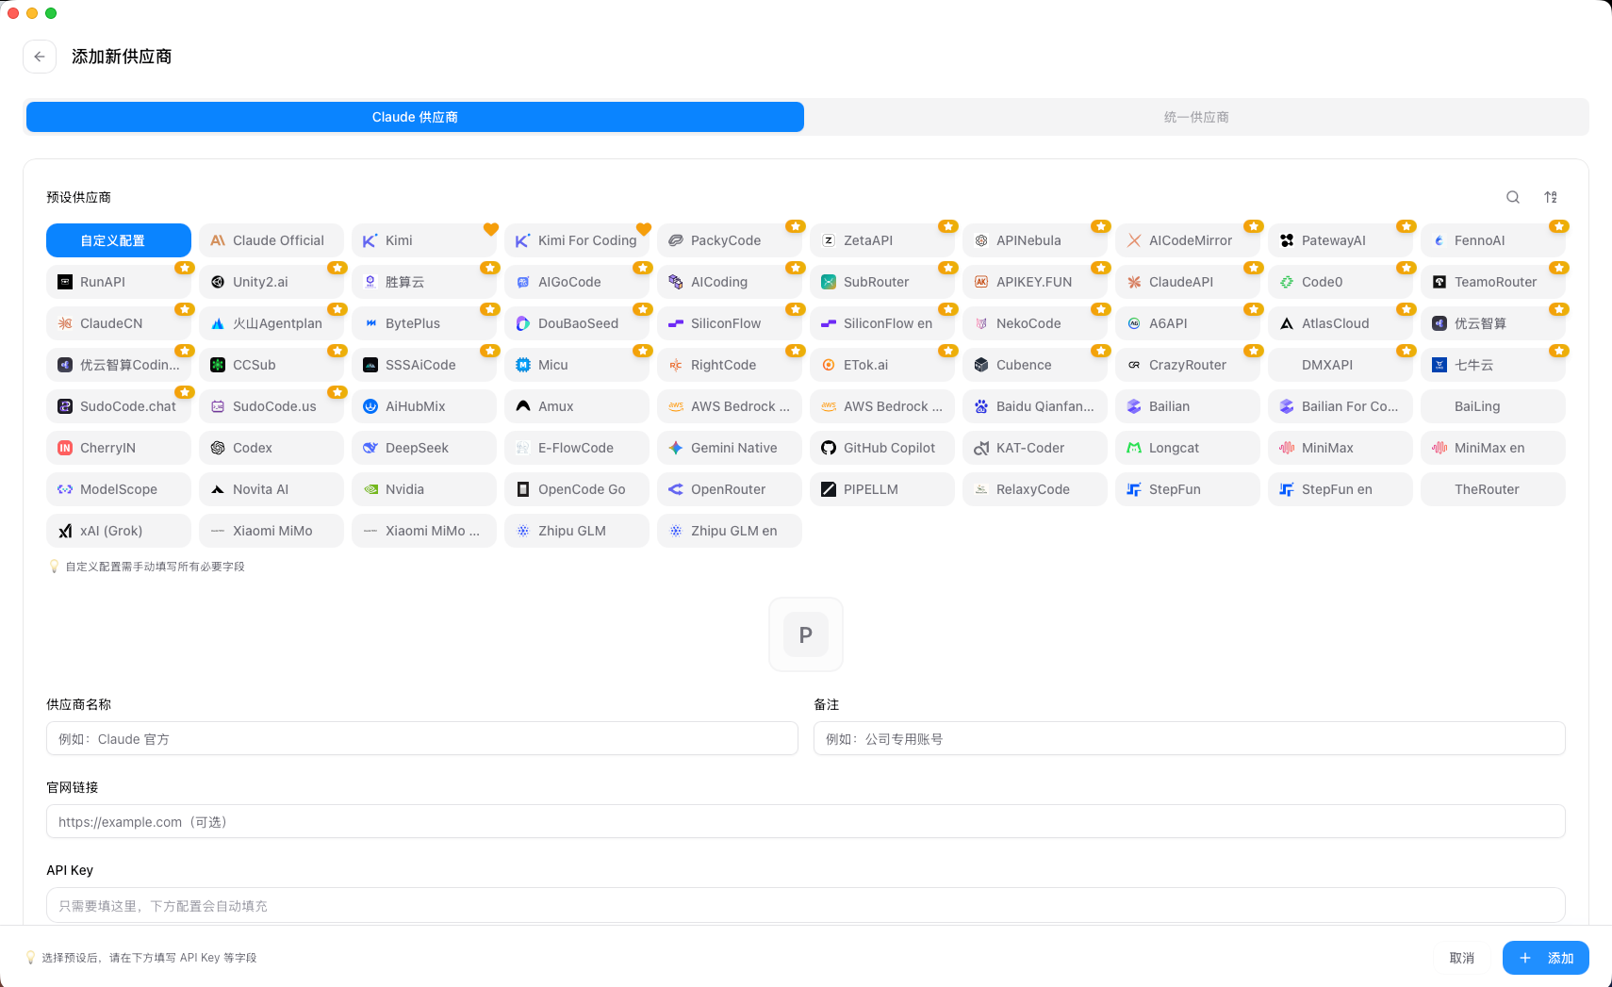Pick the PackyCode provider preset
Image resolution: width=1612 pixels, height=987 pixels.
pyautogui.click(x=730, y=240)
